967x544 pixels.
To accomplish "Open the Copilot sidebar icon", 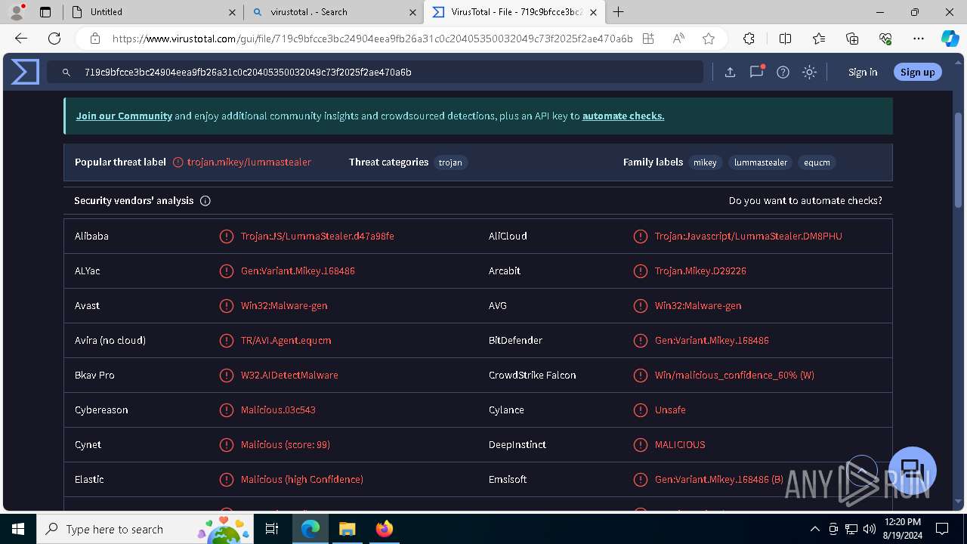I will [950, 39].
